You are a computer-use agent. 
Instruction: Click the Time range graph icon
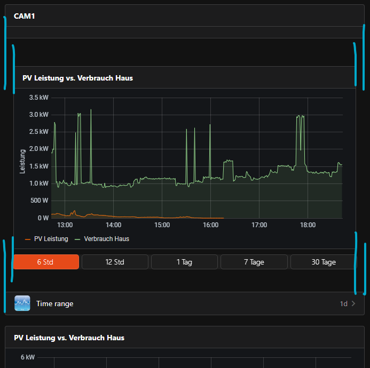22,303
